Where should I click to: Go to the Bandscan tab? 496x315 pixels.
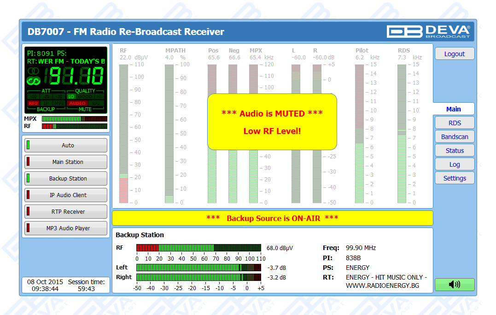(x=454, y=137)
